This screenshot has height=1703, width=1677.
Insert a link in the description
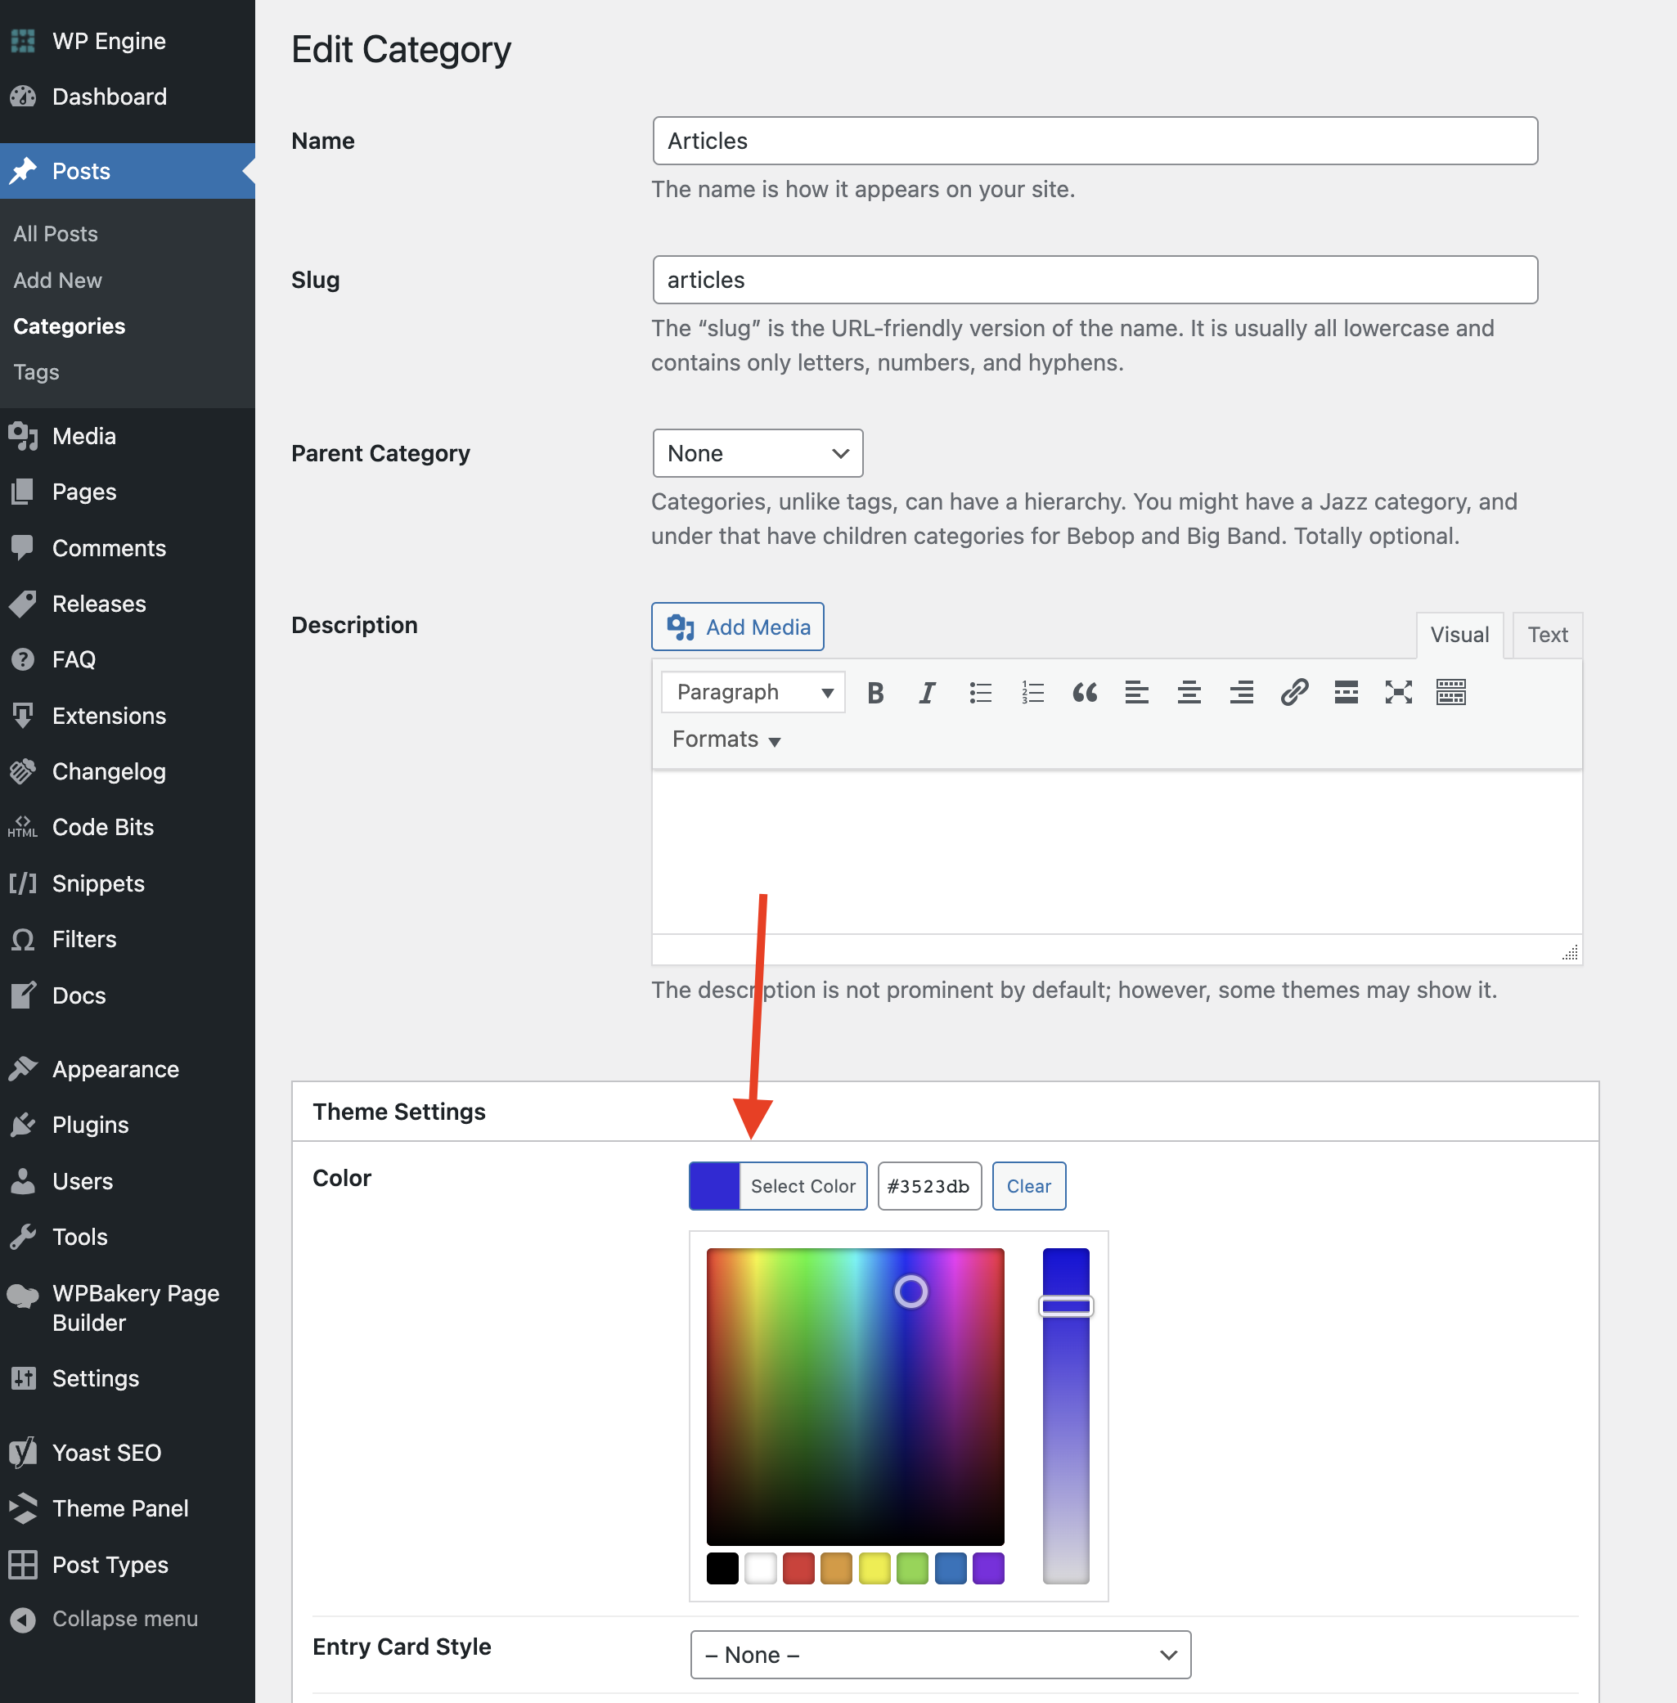point(1294,692)
